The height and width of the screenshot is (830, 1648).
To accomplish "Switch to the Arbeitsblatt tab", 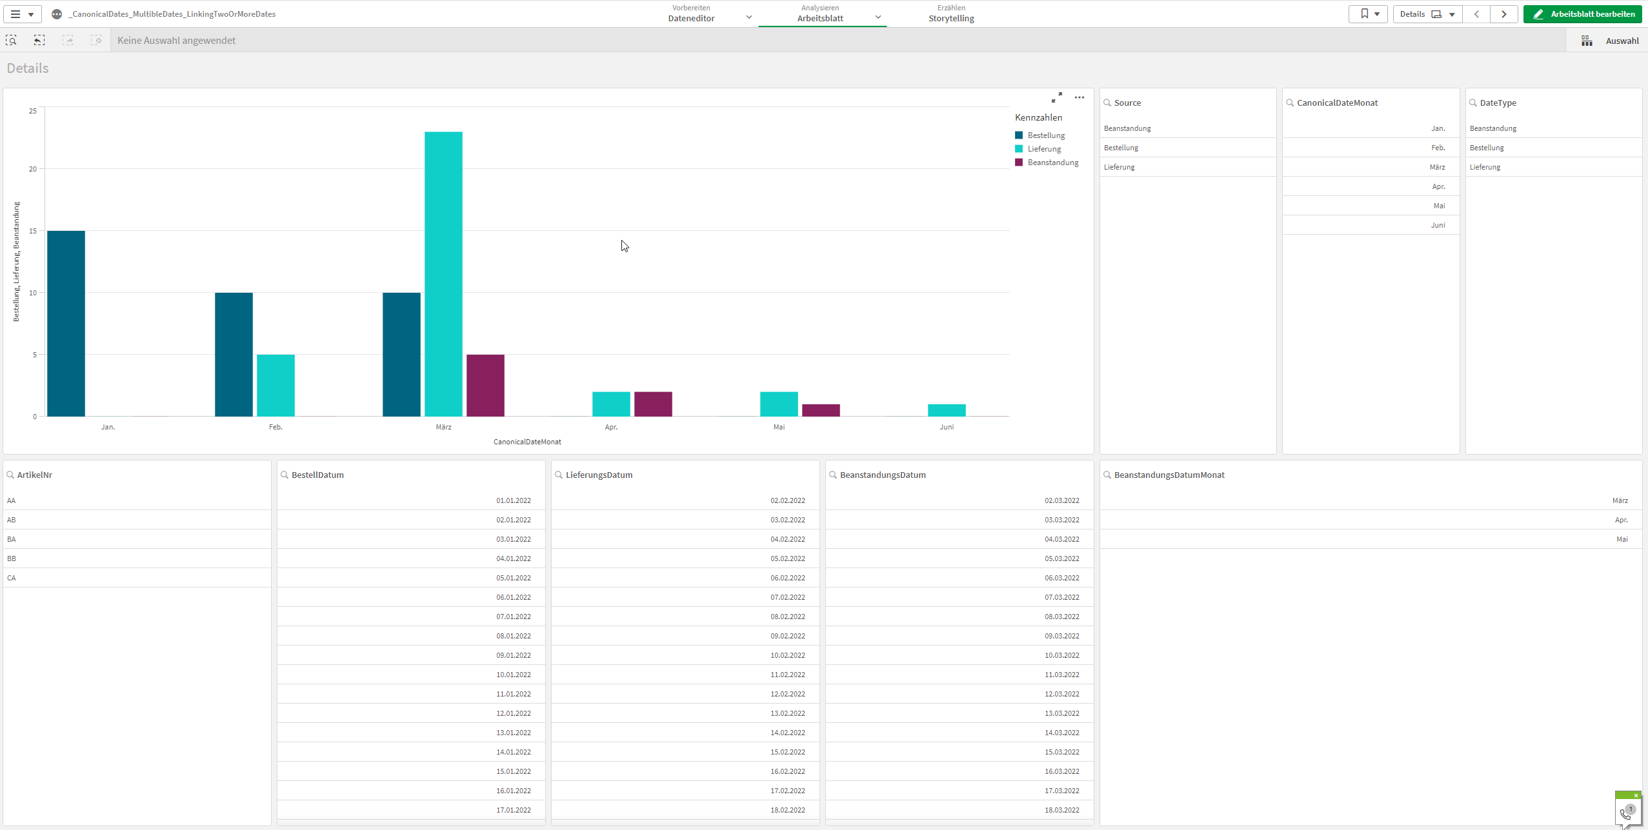I will (820, 14).
